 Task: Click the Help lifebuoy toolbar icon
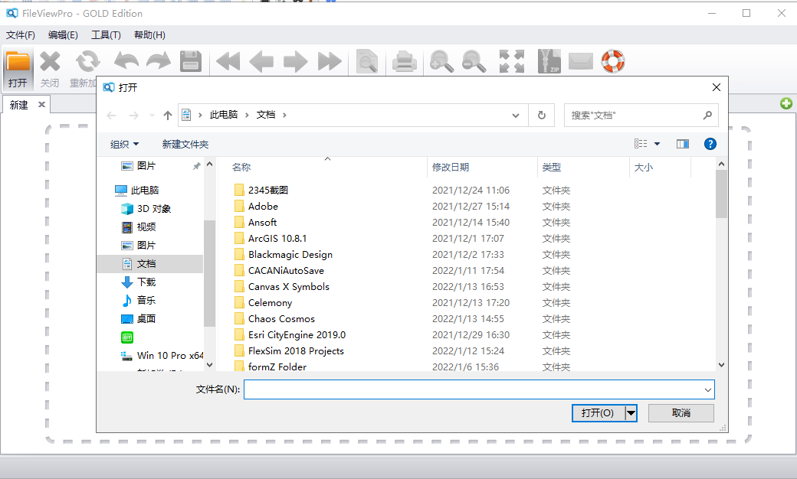(x=613, y=61)
